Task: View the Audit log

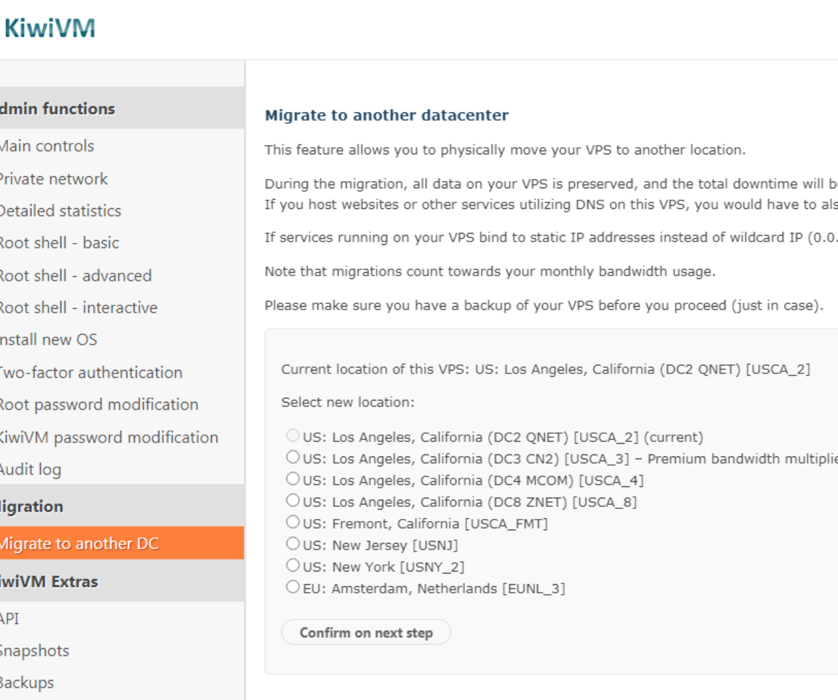Action: point(31,470)
